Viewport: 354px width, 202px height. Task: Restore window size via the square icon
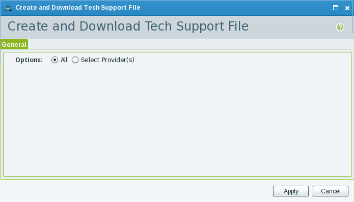pyautogui.click(x=336, y=8)
